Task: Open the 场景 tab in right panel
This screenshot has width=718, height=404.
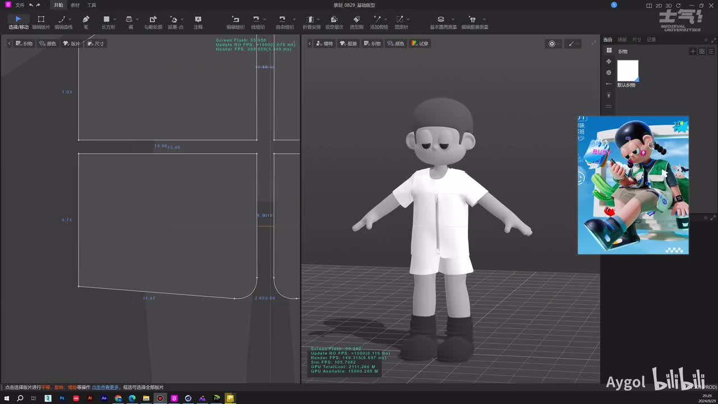Action: tap(622, 40)
